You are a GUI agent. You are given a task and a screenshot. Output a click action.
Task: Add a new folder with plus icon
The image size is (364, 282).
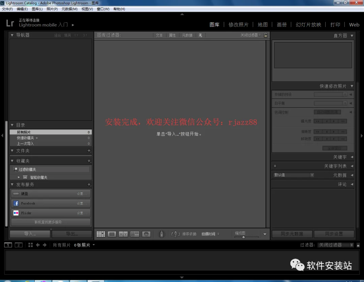(x=89, y=151)
